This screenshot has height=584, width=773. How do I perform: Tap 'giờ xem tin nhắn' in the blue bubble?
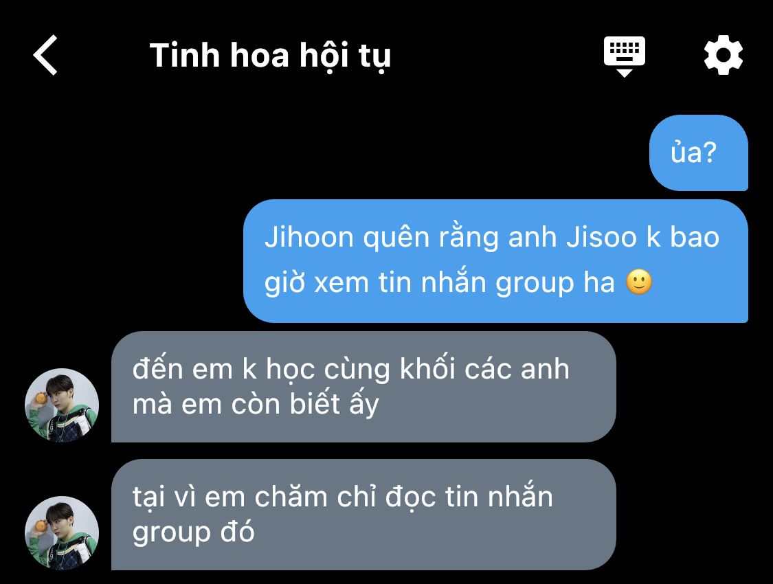coord(375,284)
